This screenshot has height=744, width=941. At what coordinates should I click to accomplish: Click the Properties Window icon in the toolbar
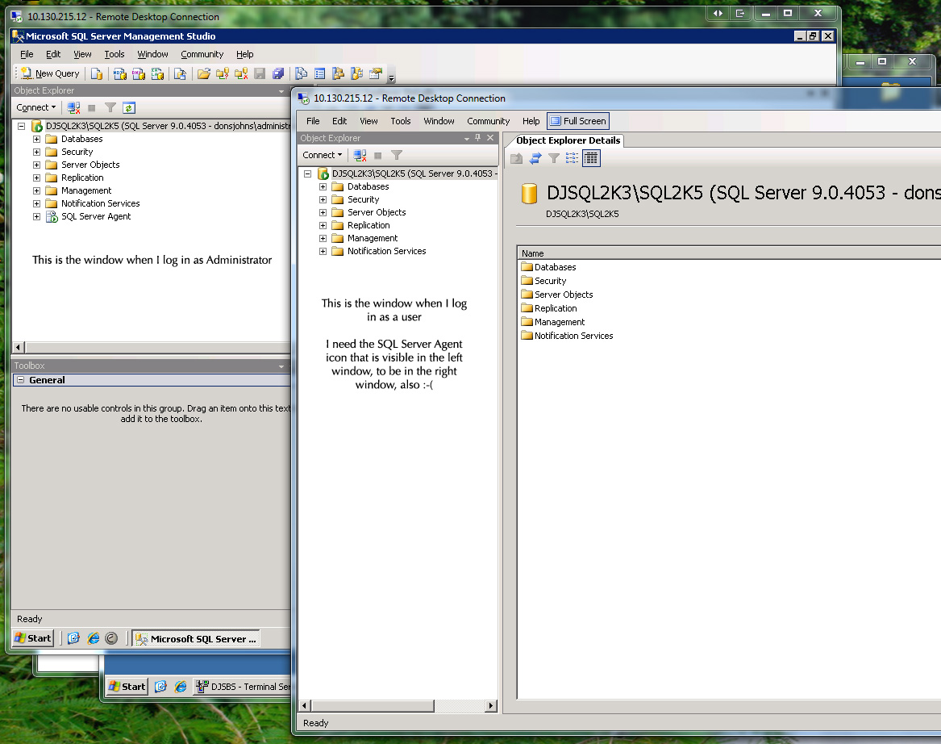click(x=376, y=73)
